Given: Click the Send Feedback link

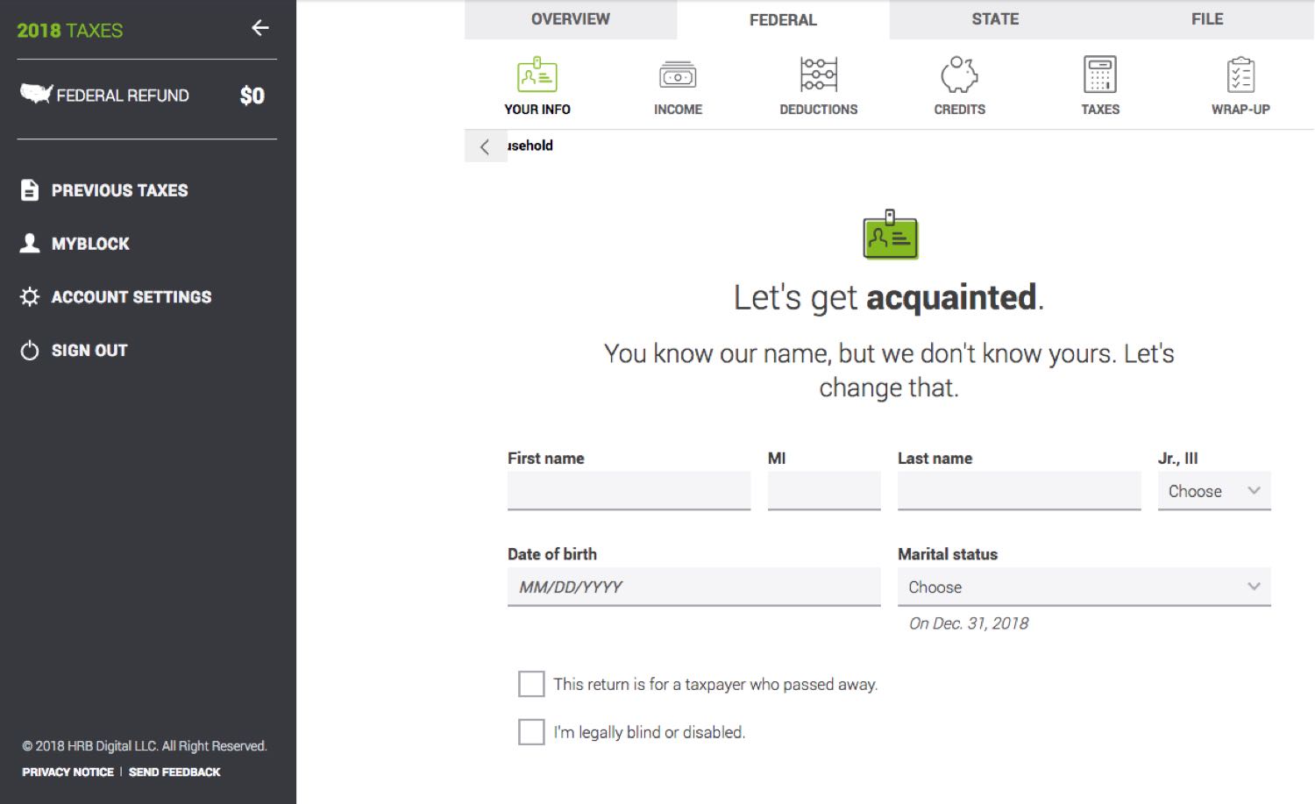Looking at the screenshot, I should coord(174,772).
